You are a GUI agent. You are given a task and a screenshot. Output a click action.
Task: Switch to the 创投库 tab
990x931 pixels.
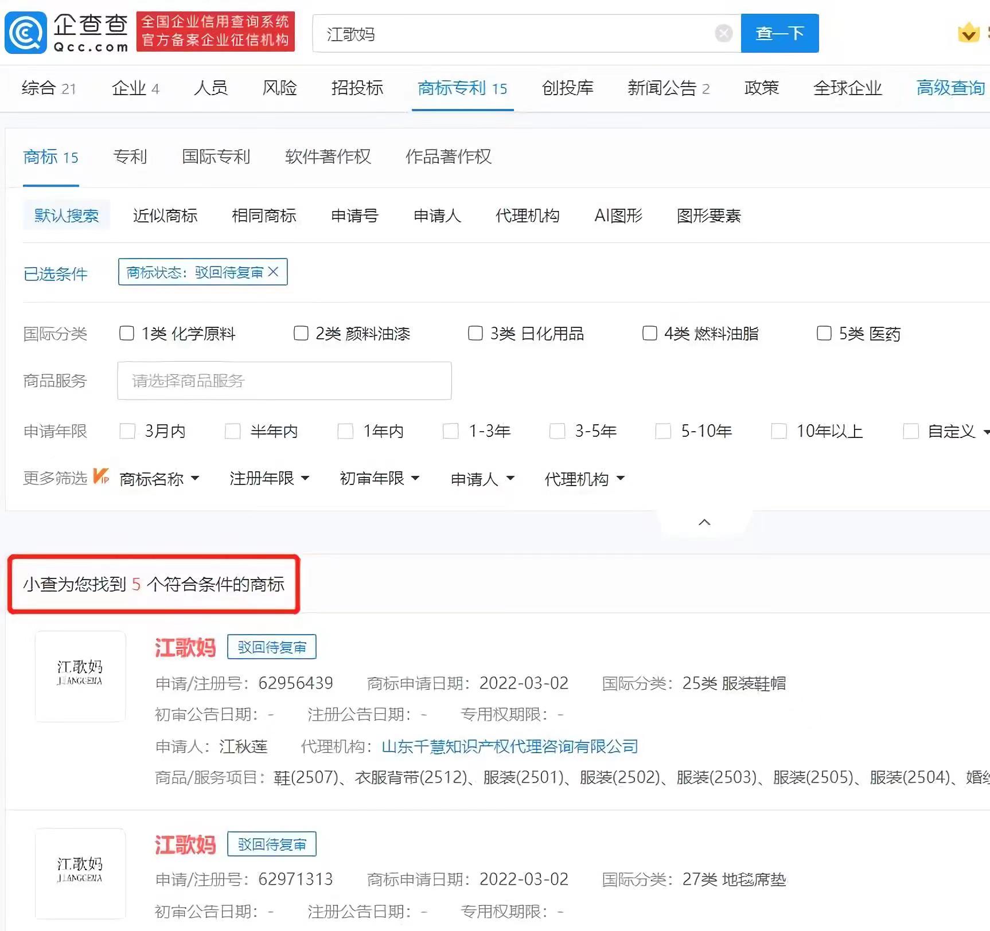pyautogui.click(x=568, y=88)
